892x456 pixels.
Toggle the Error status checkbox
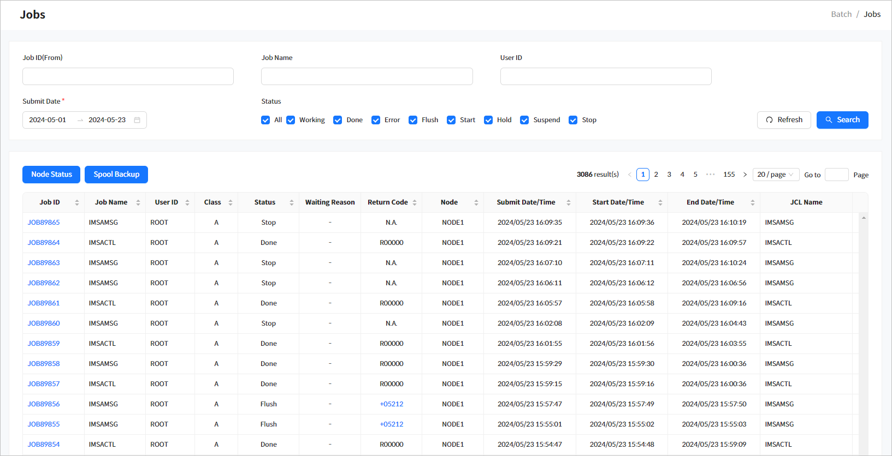point(376,120)
